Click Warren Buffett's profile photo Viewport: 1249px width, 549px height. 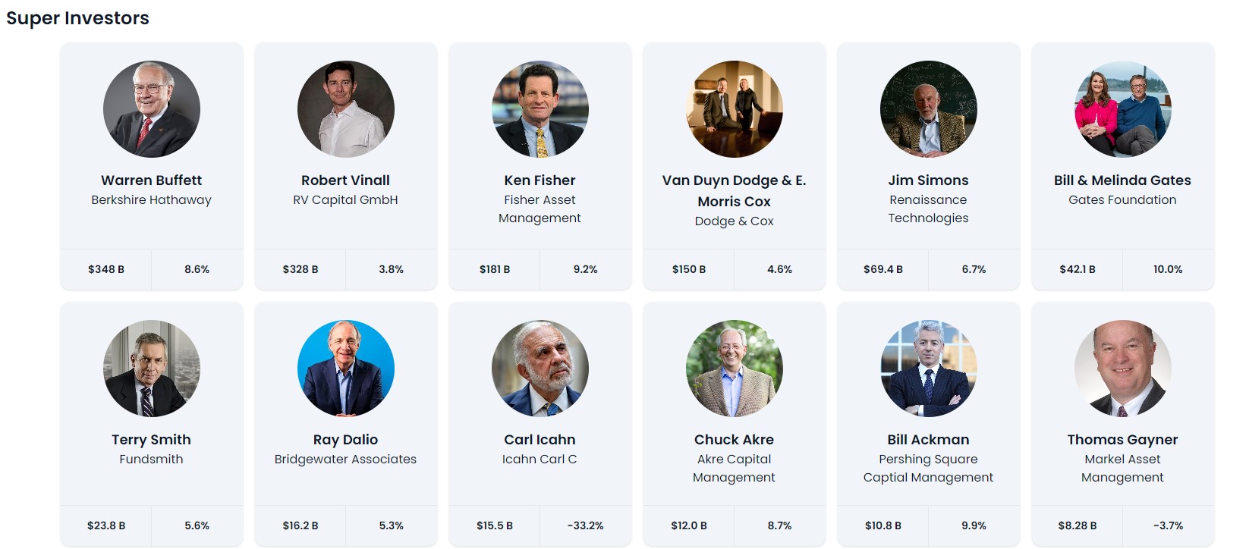(x=152, y=109)
